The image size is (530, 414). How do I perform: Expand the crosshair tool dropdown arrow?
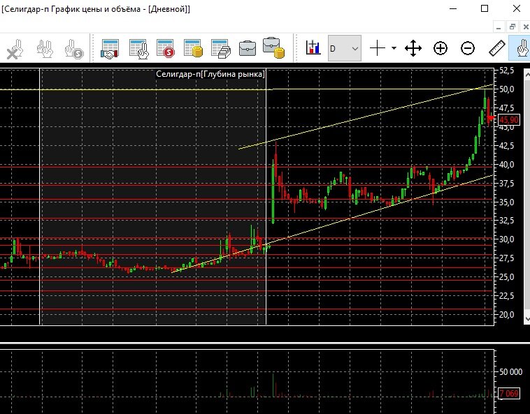[x=394, y=48]
